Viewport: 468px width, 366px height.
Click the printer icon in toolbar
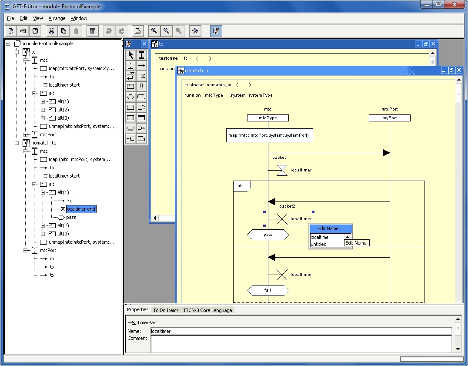(x=137, y=31)
